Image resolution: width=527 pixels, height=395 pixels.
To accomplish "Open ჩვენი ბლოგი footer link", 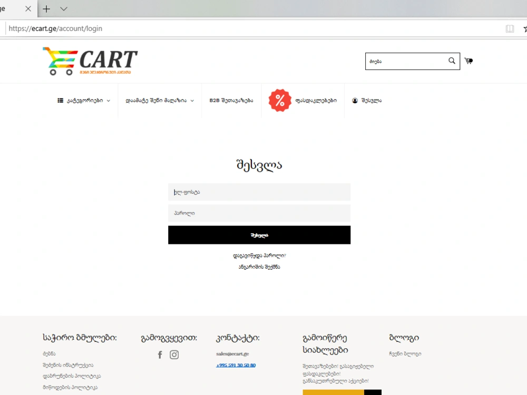I will (x=405, y=354).
